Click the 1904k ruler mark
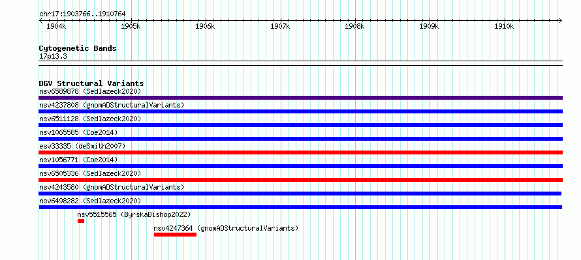The height and width of the screenshot is (260, 581). (x=56, y=26)
